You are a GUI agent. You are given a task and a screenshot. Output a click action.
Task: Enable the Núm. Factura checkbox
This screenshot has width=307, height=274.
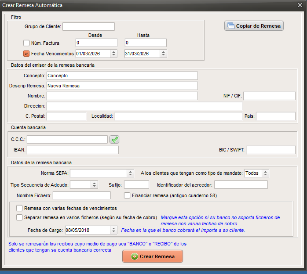[x=26, y=43]
